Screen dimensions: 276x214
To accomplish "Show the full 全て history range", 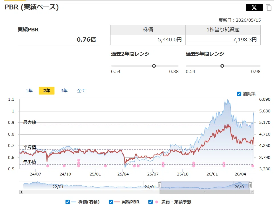I will [x=81, y=91].
